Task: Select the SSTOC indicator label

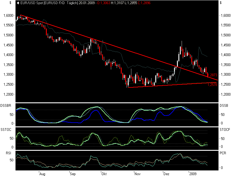Action: [6, 130]
